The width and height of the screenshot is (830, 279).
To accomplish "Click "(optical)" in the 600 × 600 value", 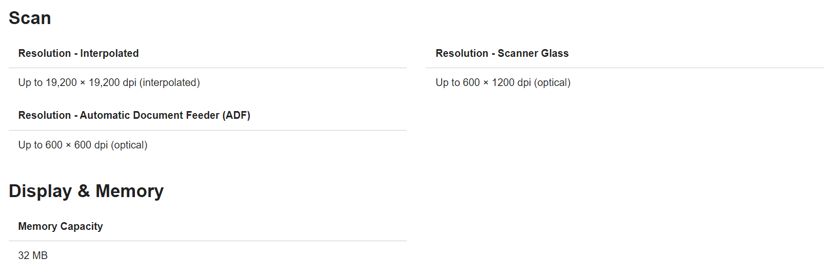I will pos(129,145).
